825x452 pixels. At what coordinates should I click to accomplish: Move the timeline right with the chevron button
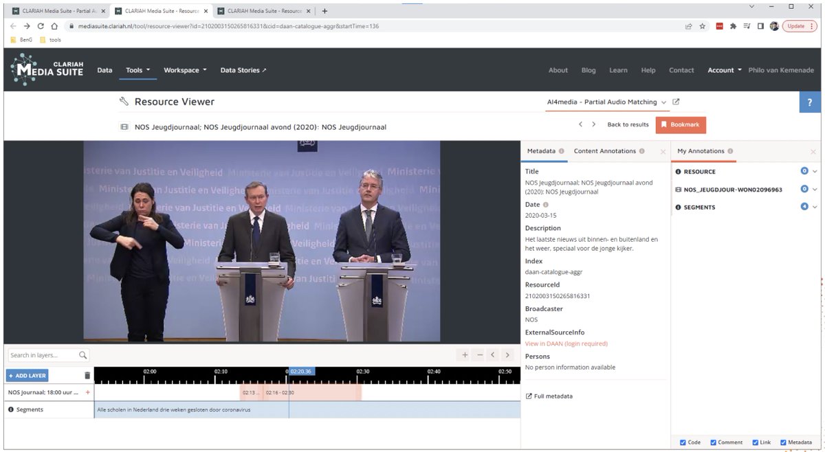click(507, 355)
